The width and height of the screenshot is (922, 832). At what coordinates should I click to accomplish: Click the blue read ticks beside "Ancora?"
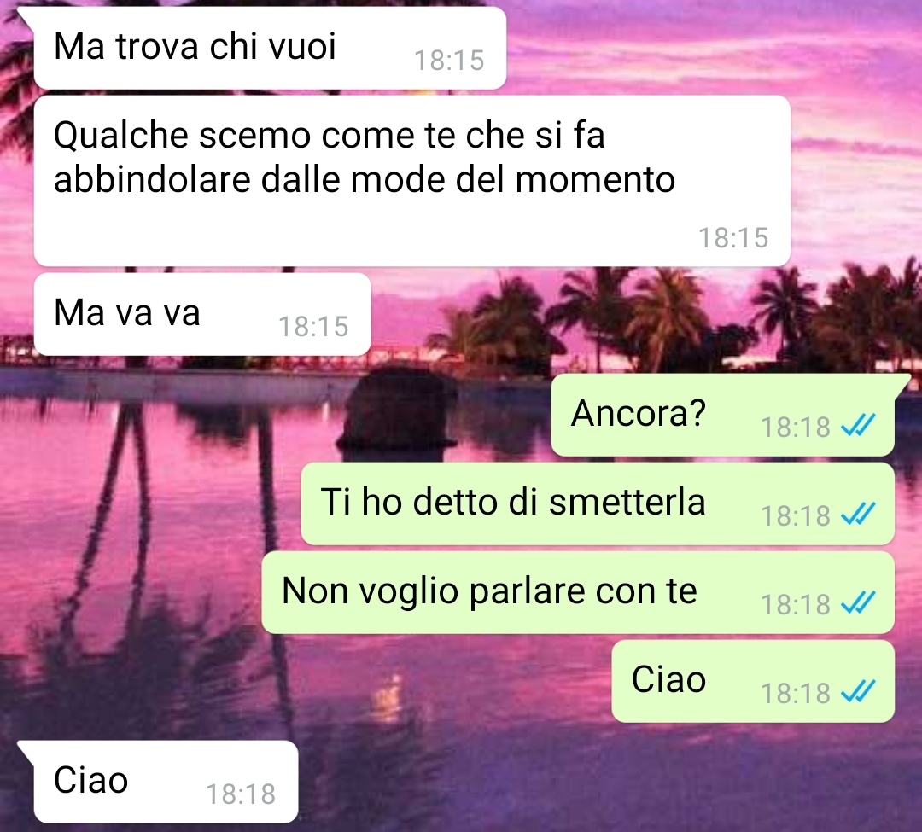click(x=858, y=425)
